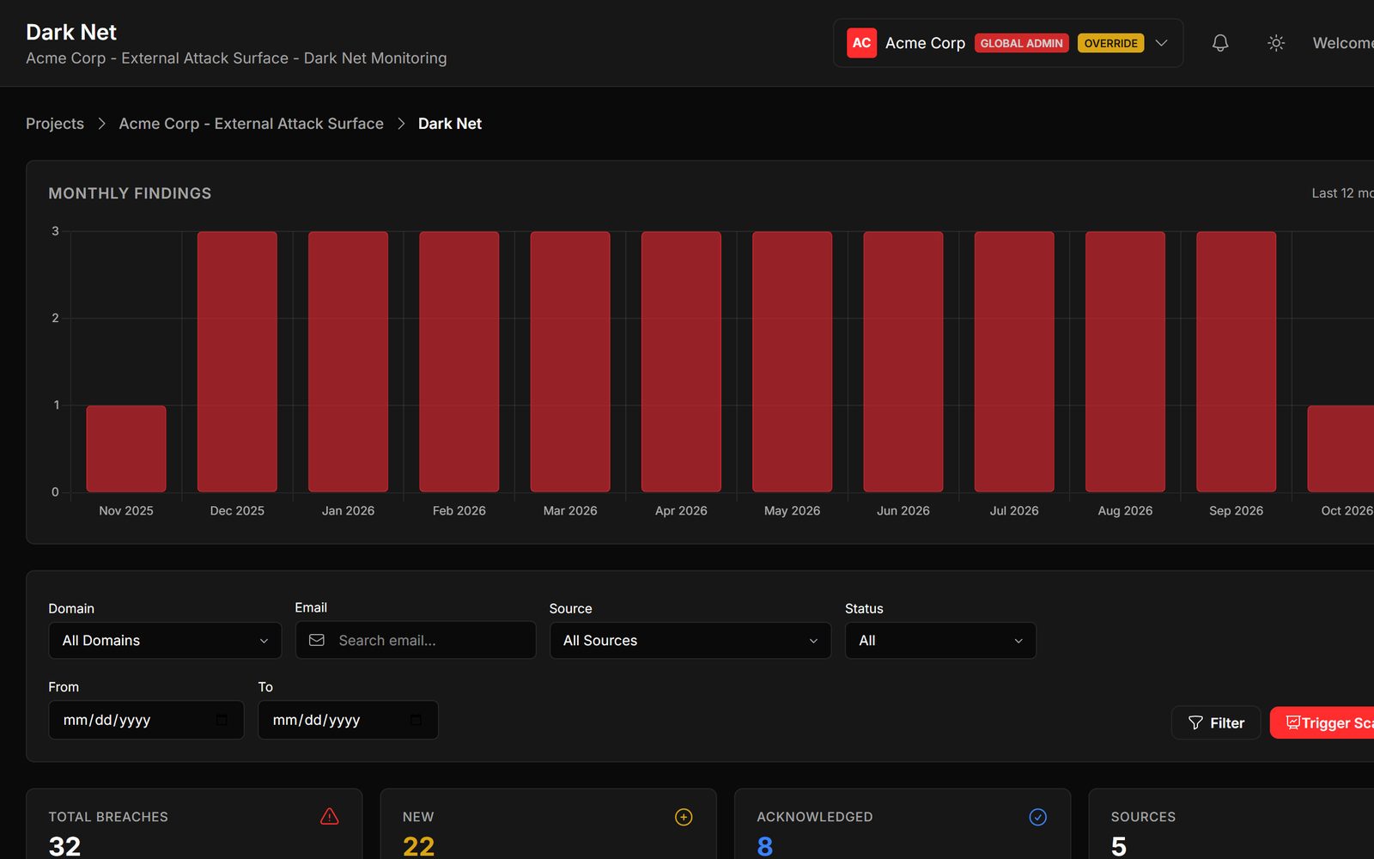Click the New plus-circle icon

[684, 817]
